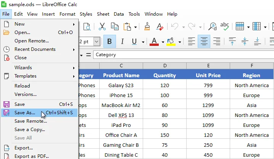Align cell content to top
Screen dimensions: 274x159
point(232,42)
